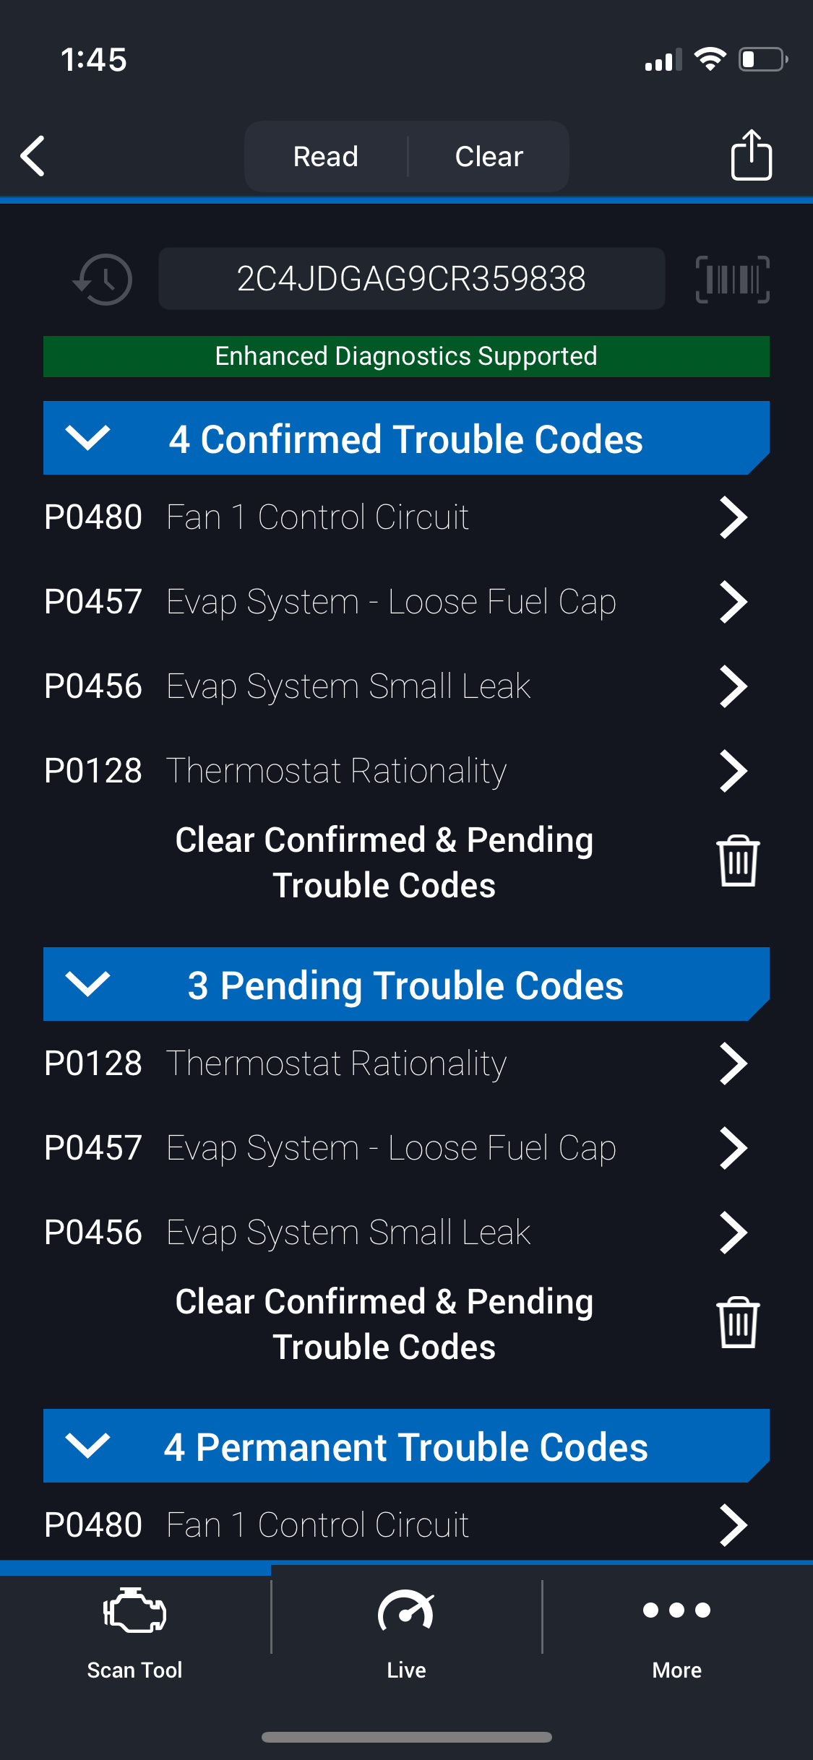
Task: Open the VIN history clock icon
Action: click(x=103, y=280)
